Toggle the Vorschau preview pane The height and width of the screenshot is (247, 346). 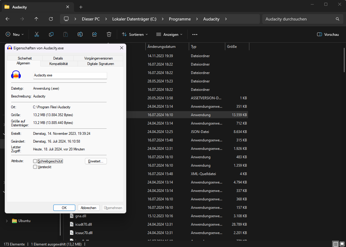click(328, 35)
